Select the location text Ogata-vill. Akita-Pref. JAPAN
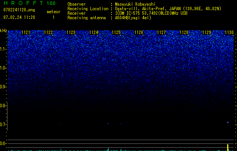The image size is (237, 151). pyautogui.click(x=148, y=9)
